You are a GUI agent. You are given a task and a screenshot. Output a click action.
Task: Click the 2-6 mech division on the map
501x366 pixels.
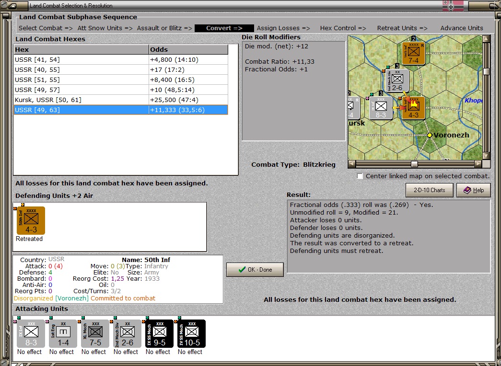click(x=397, y=80)
